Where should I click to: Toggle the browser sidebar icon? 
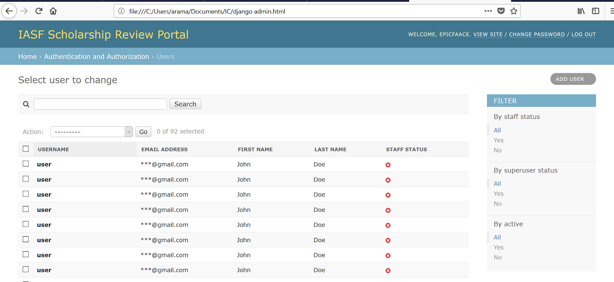point(595,11)
